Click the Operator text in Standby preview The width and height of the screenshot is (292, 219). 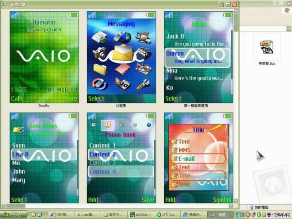44,22
